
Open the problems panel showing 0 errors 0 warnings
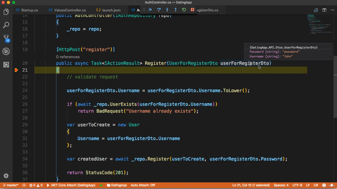click(x=36, y=185)
